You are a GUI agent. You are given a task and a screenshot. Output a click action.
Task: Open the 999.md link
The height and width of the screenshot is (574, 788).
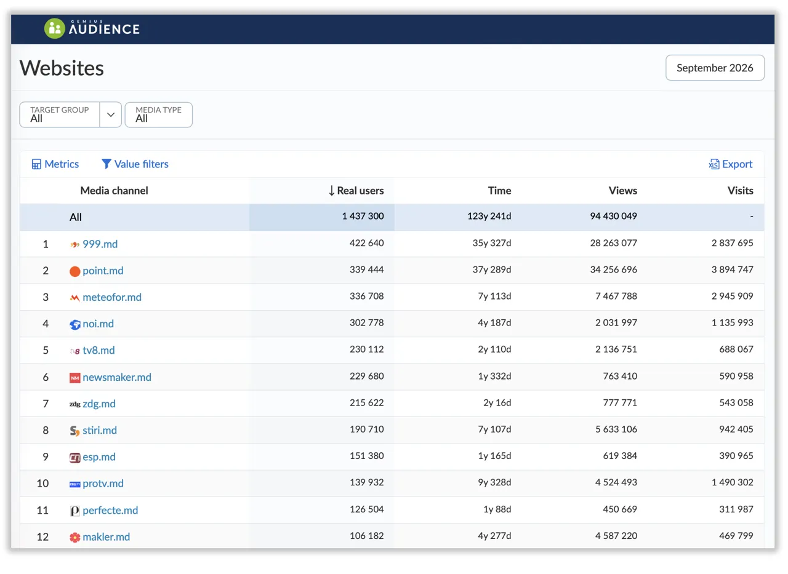point(100,244)
